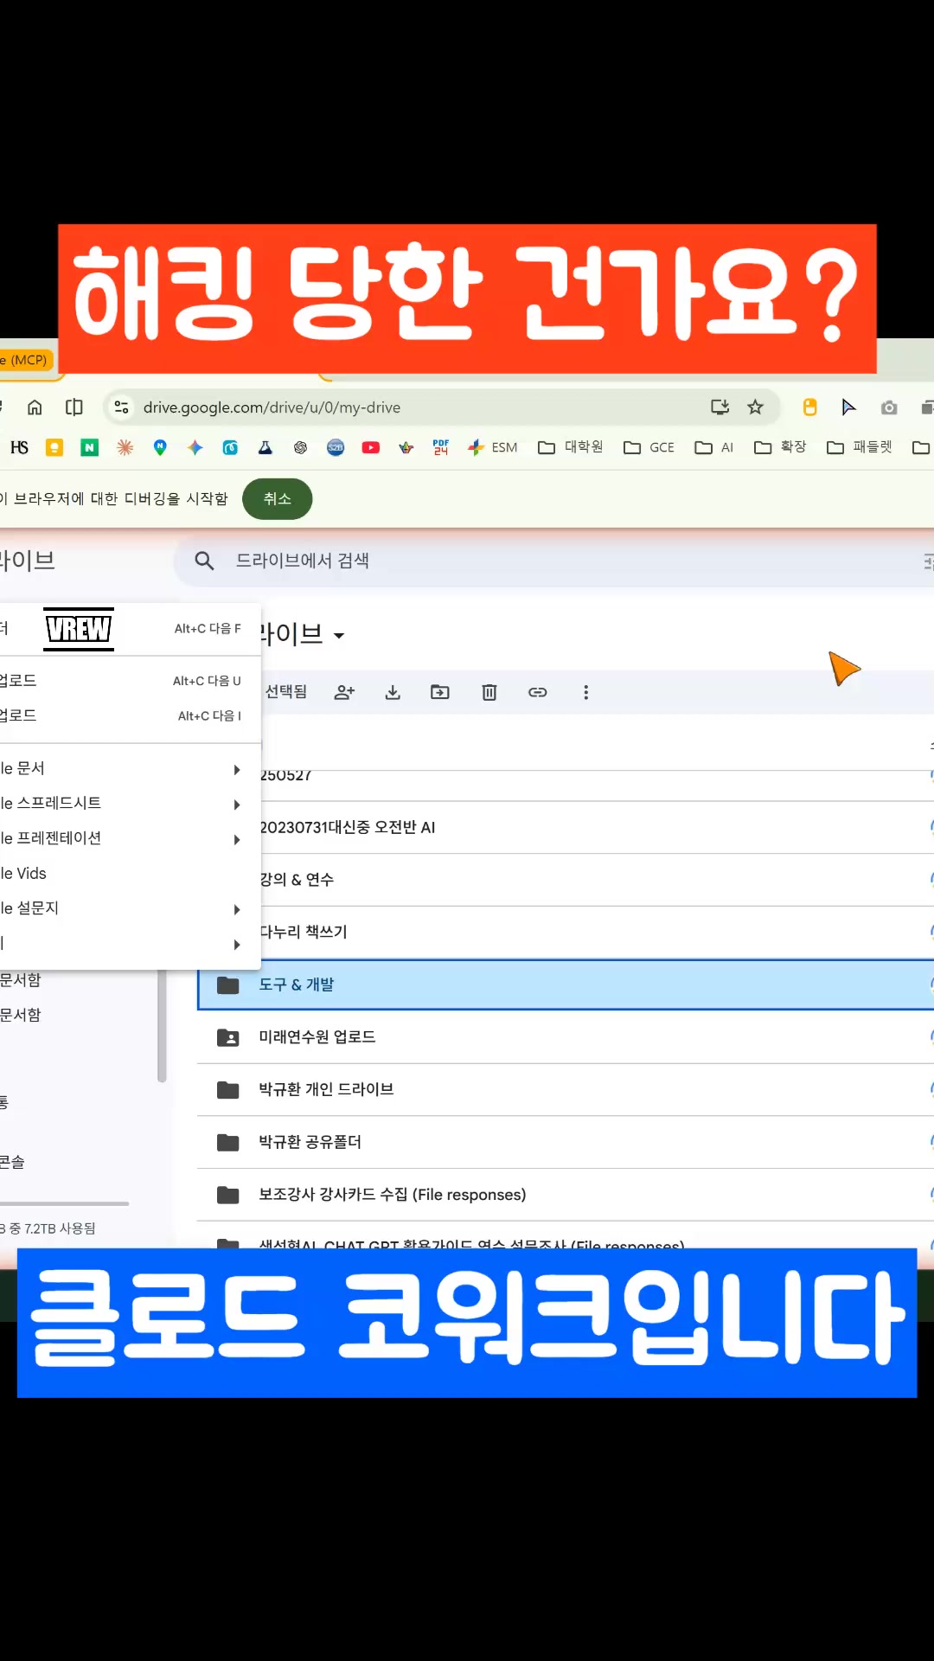Click the sidebar vertical scrollbar
This screenshot has height=1661, width=934.
click(x=162, y=1026)
